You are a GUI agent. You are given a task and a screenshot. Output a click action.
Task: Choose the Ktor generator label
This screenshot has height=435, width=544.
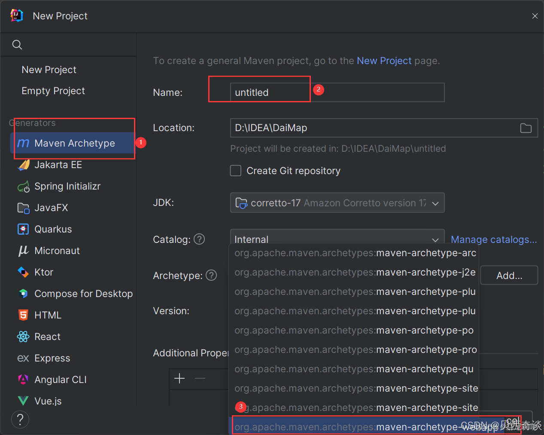pyautogui.click(x=44, y=272)
